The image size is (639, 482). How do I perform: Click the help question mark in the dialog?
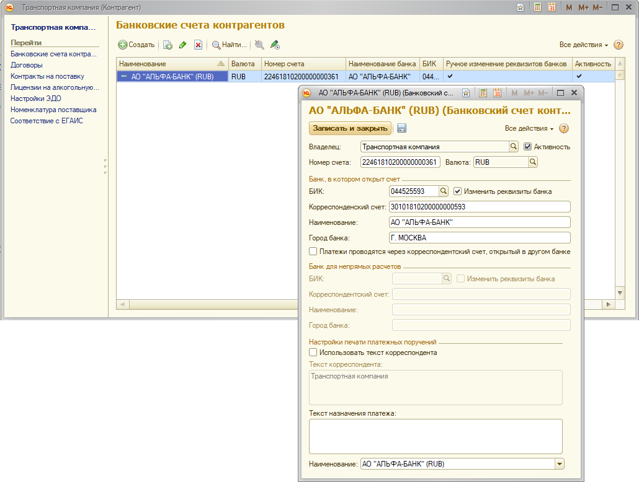564,128
